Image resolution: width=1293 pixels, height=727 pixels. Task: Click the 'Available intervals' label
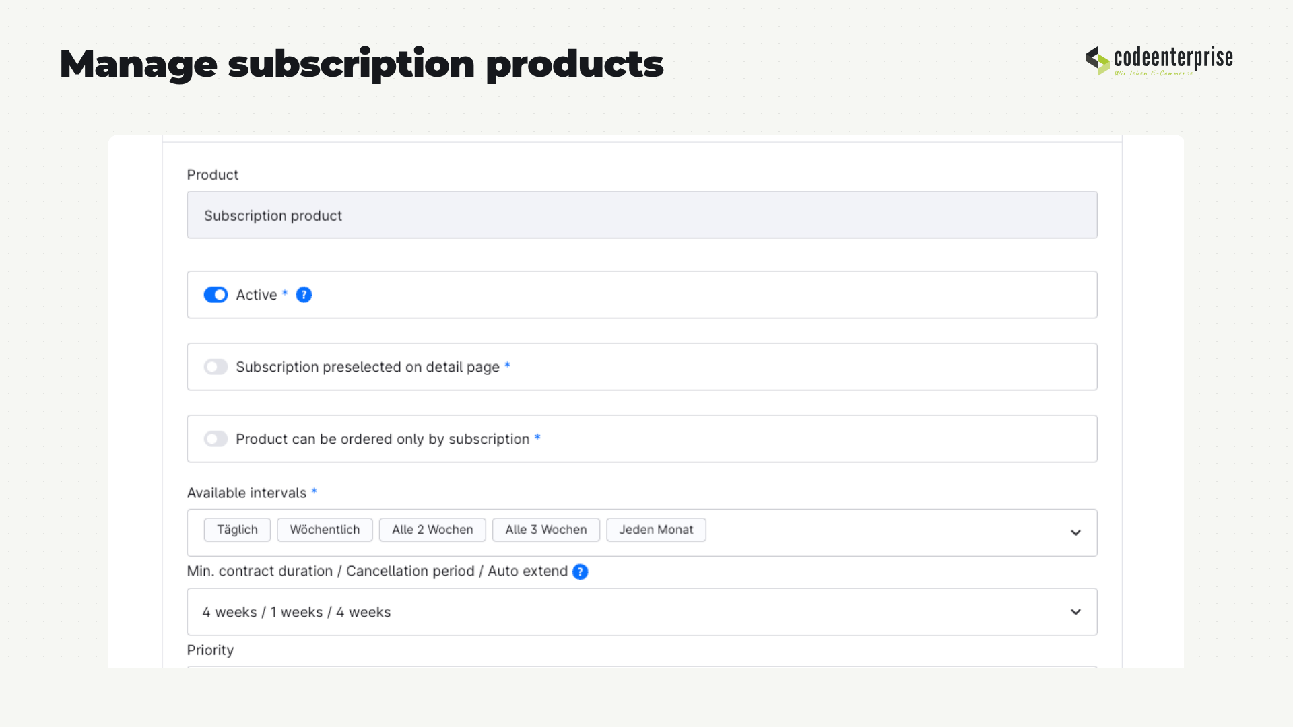click(246, 493)
